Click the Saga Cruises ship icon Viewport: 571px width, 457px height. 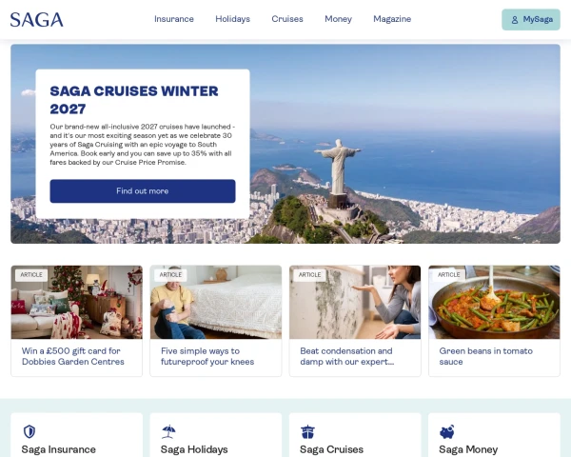[x=307, y=432]
